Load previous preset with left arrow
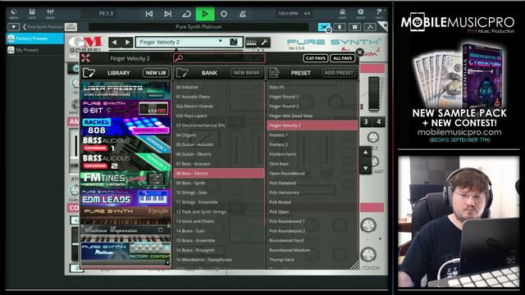This screenshot has height=295, width=525. [115, 42]
